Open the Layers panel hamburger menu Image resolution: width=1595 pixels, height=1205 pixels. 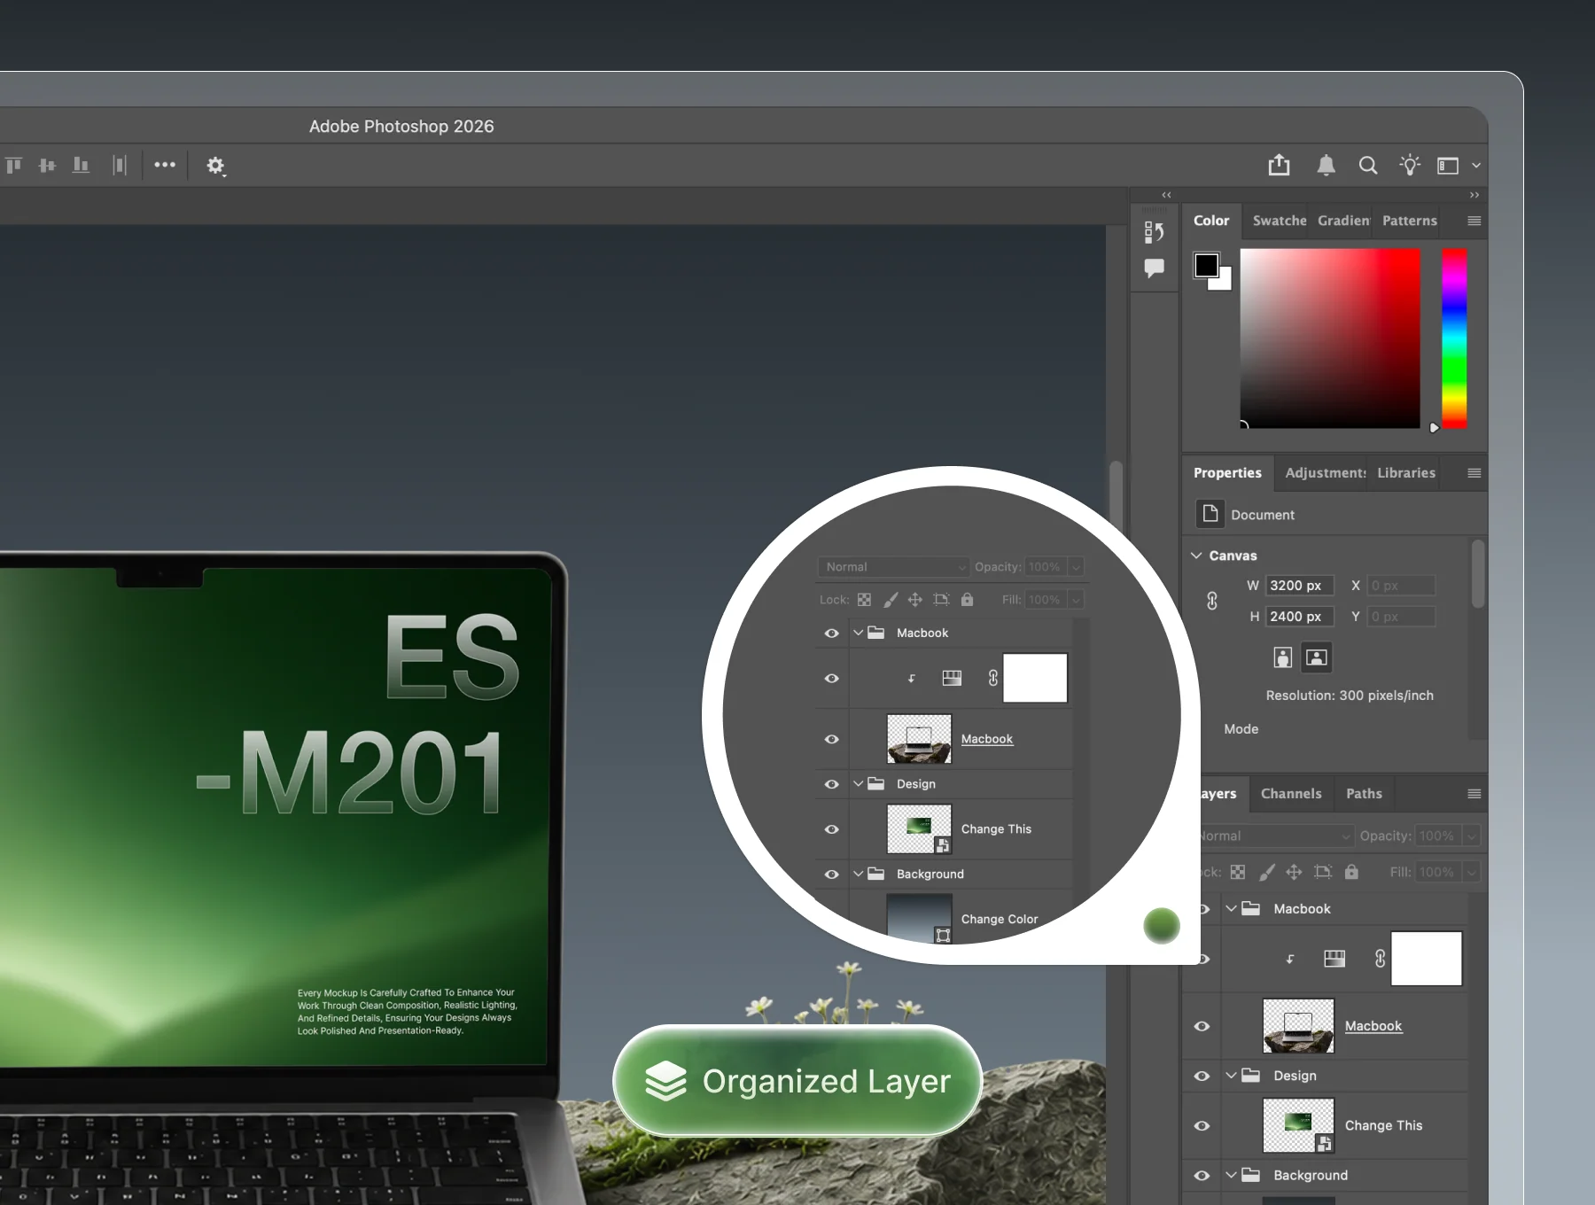[x=1474, y=794]
